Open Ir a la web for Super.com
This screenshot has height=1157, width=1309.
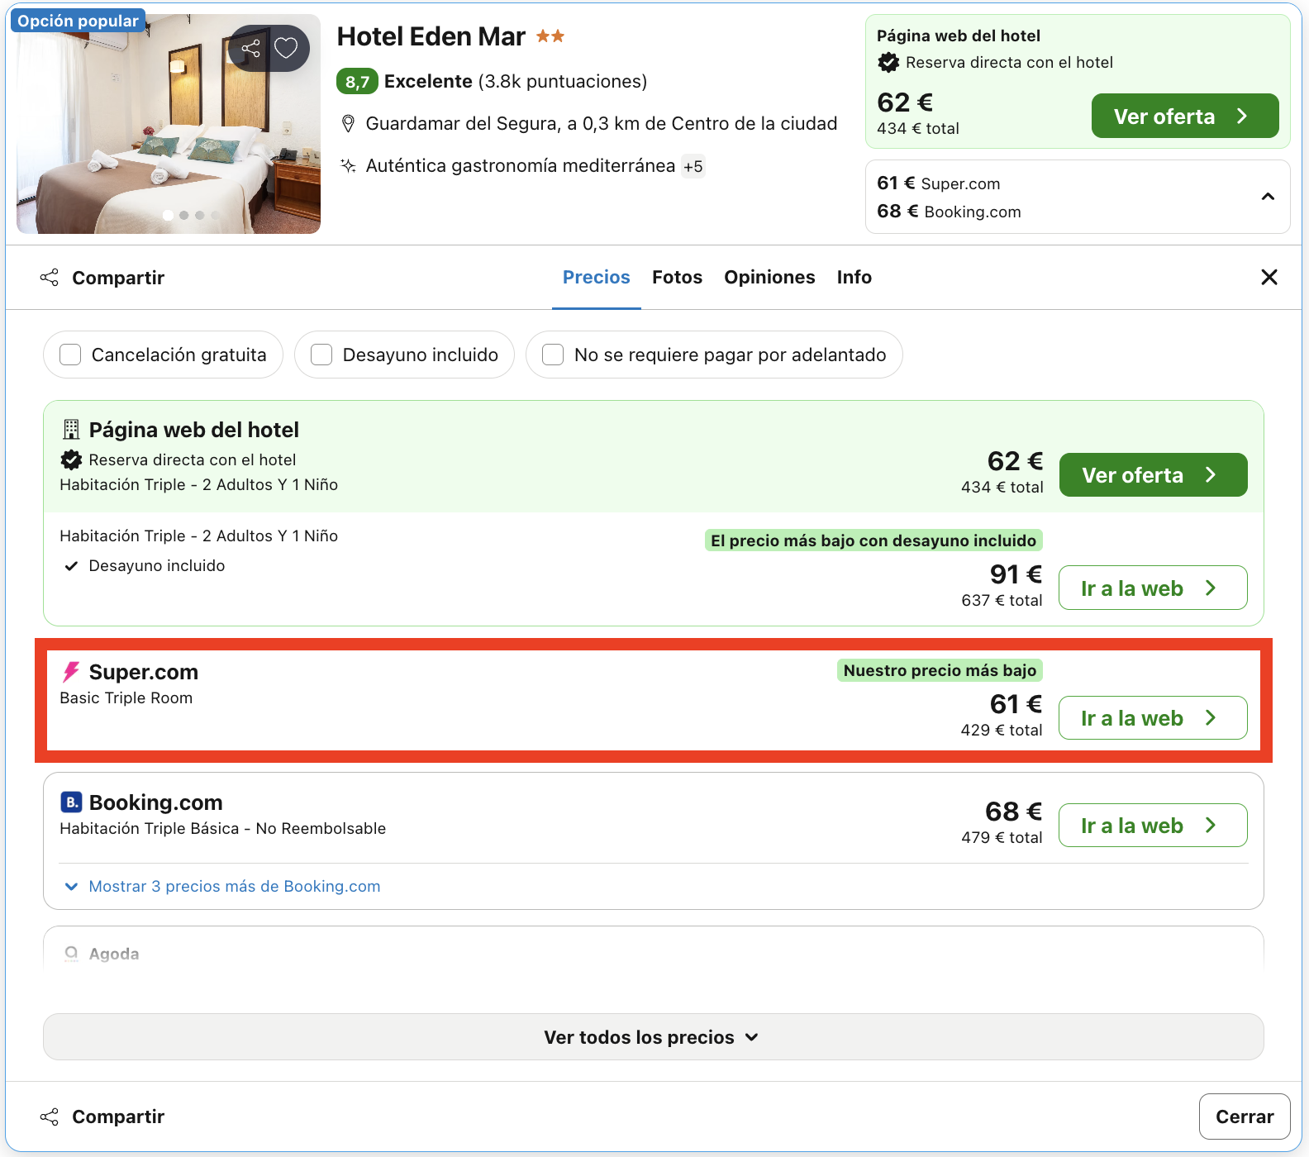(1153, 717)
